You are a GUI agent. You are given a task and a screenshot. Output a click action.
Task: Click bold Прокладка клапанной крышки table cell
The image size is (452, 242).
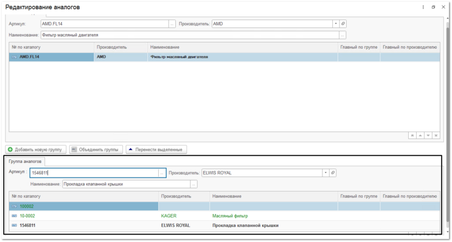274,226
